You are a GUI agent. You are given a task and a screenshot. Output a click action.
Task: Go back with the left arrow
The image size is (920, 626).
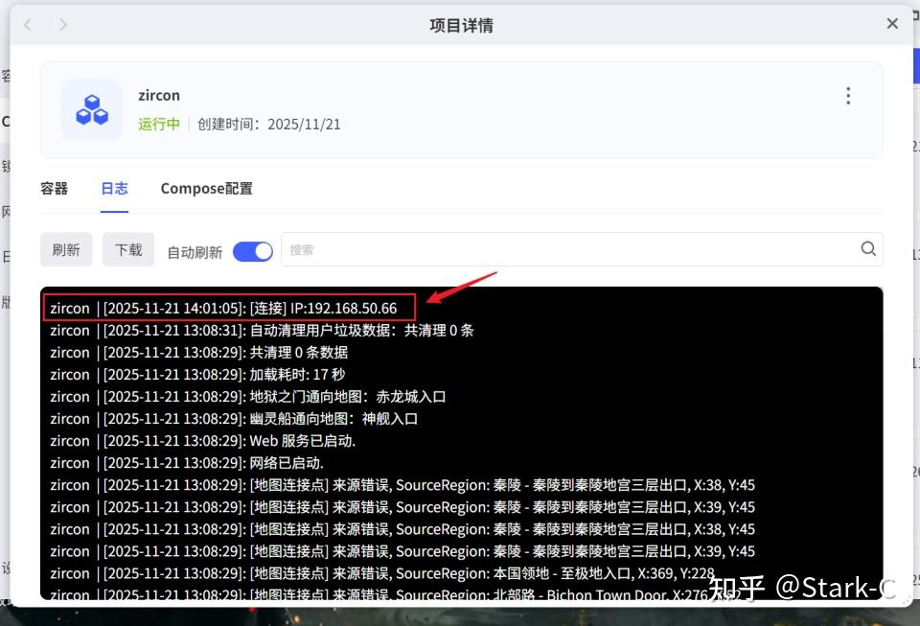point(28,25)
